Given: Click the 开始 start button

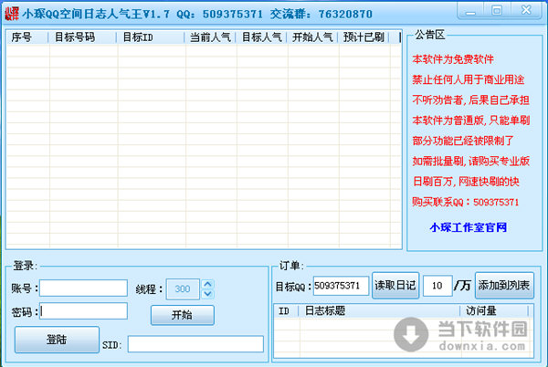Looking at the screenshot, I should click(183, 315).
